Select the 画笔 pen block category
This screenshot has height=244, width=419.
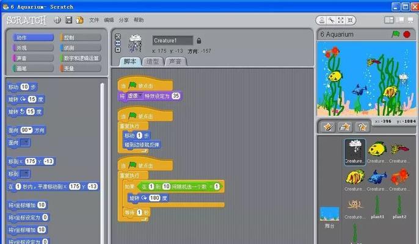point(33,68)
